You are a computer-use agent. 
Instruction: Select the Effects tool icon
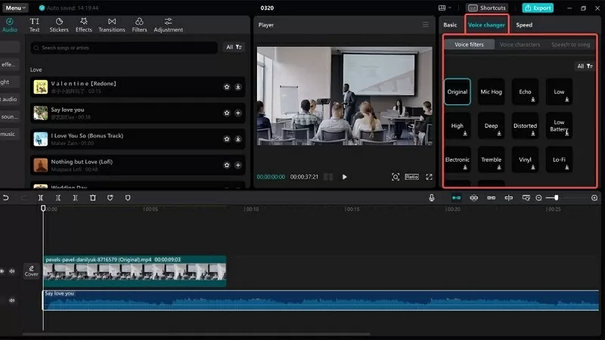pos(83,21)
